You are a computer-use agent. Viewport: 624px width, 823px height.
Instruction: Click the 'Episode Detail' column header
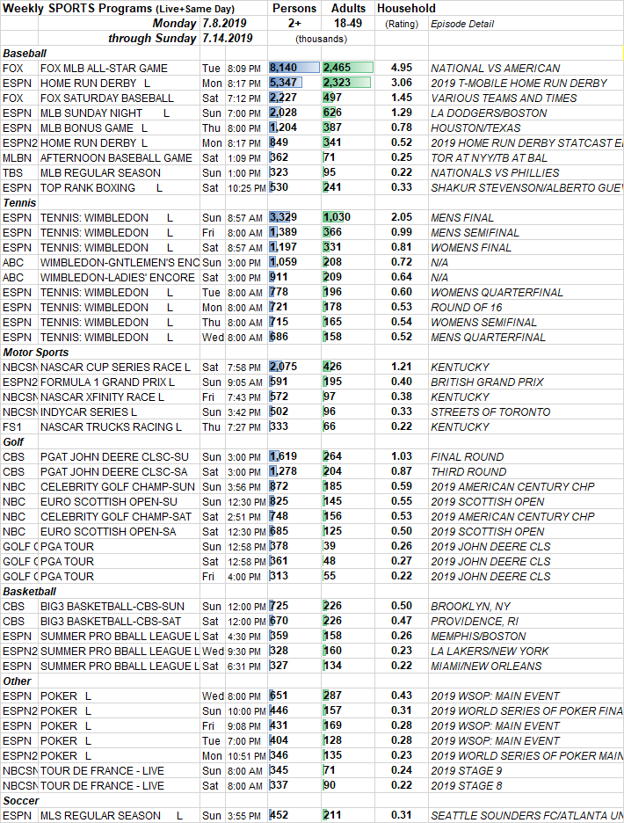462,24
